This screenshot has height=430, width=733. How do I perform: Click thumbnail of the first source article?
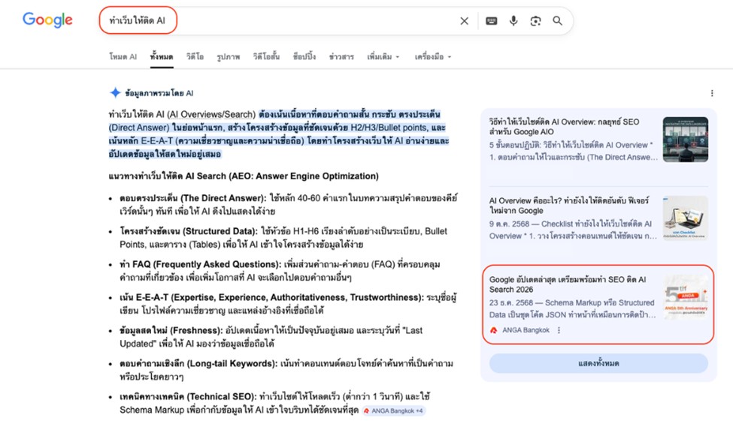[685, 140]
